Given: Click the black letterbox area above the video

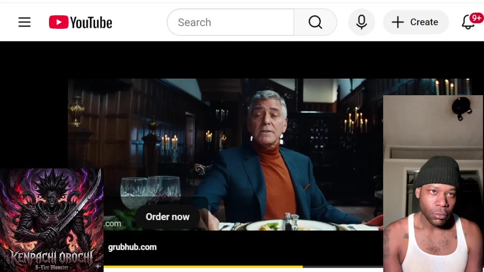Looking at the screenshot, I should pos(242,60).
